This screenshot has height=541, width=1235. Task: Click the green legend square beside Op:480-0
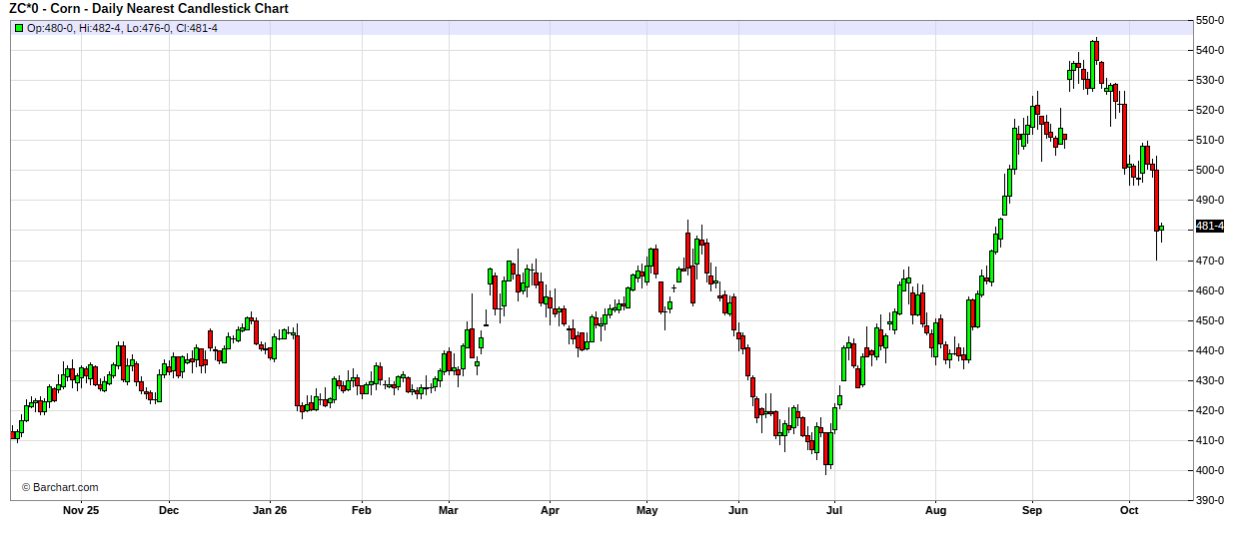click(x=18, y=28)
